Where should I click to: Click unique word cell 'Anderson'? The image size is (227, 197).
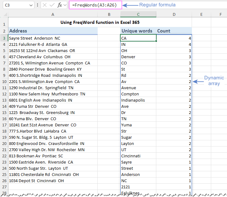click(138, 175)
